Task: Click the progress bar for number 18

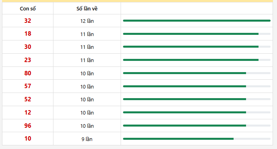Action: 197,34
